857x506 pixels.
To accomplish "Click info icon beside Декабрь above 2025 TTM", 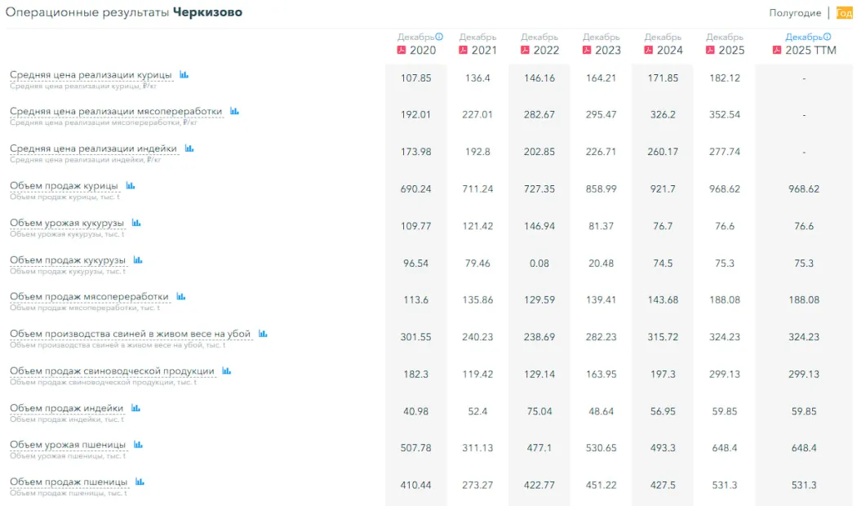I will click(x=827, y=37).
